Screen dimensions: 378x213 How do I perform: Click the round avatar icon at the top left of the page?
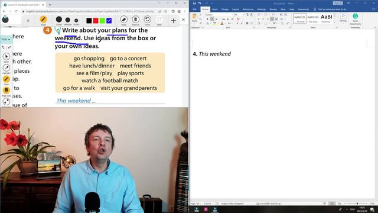pyautogui.click(x=5, y=20)
